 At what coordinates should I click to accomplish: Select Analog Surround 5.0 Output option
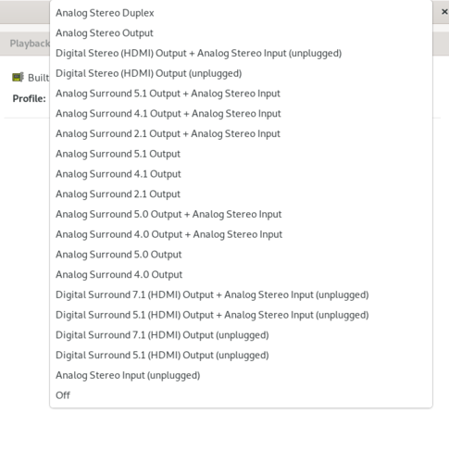point(241,255)
